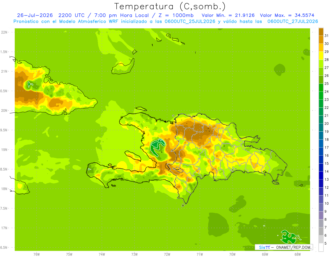Click the legend value "31"
The image size is (334, 258).
pos(326,36)
